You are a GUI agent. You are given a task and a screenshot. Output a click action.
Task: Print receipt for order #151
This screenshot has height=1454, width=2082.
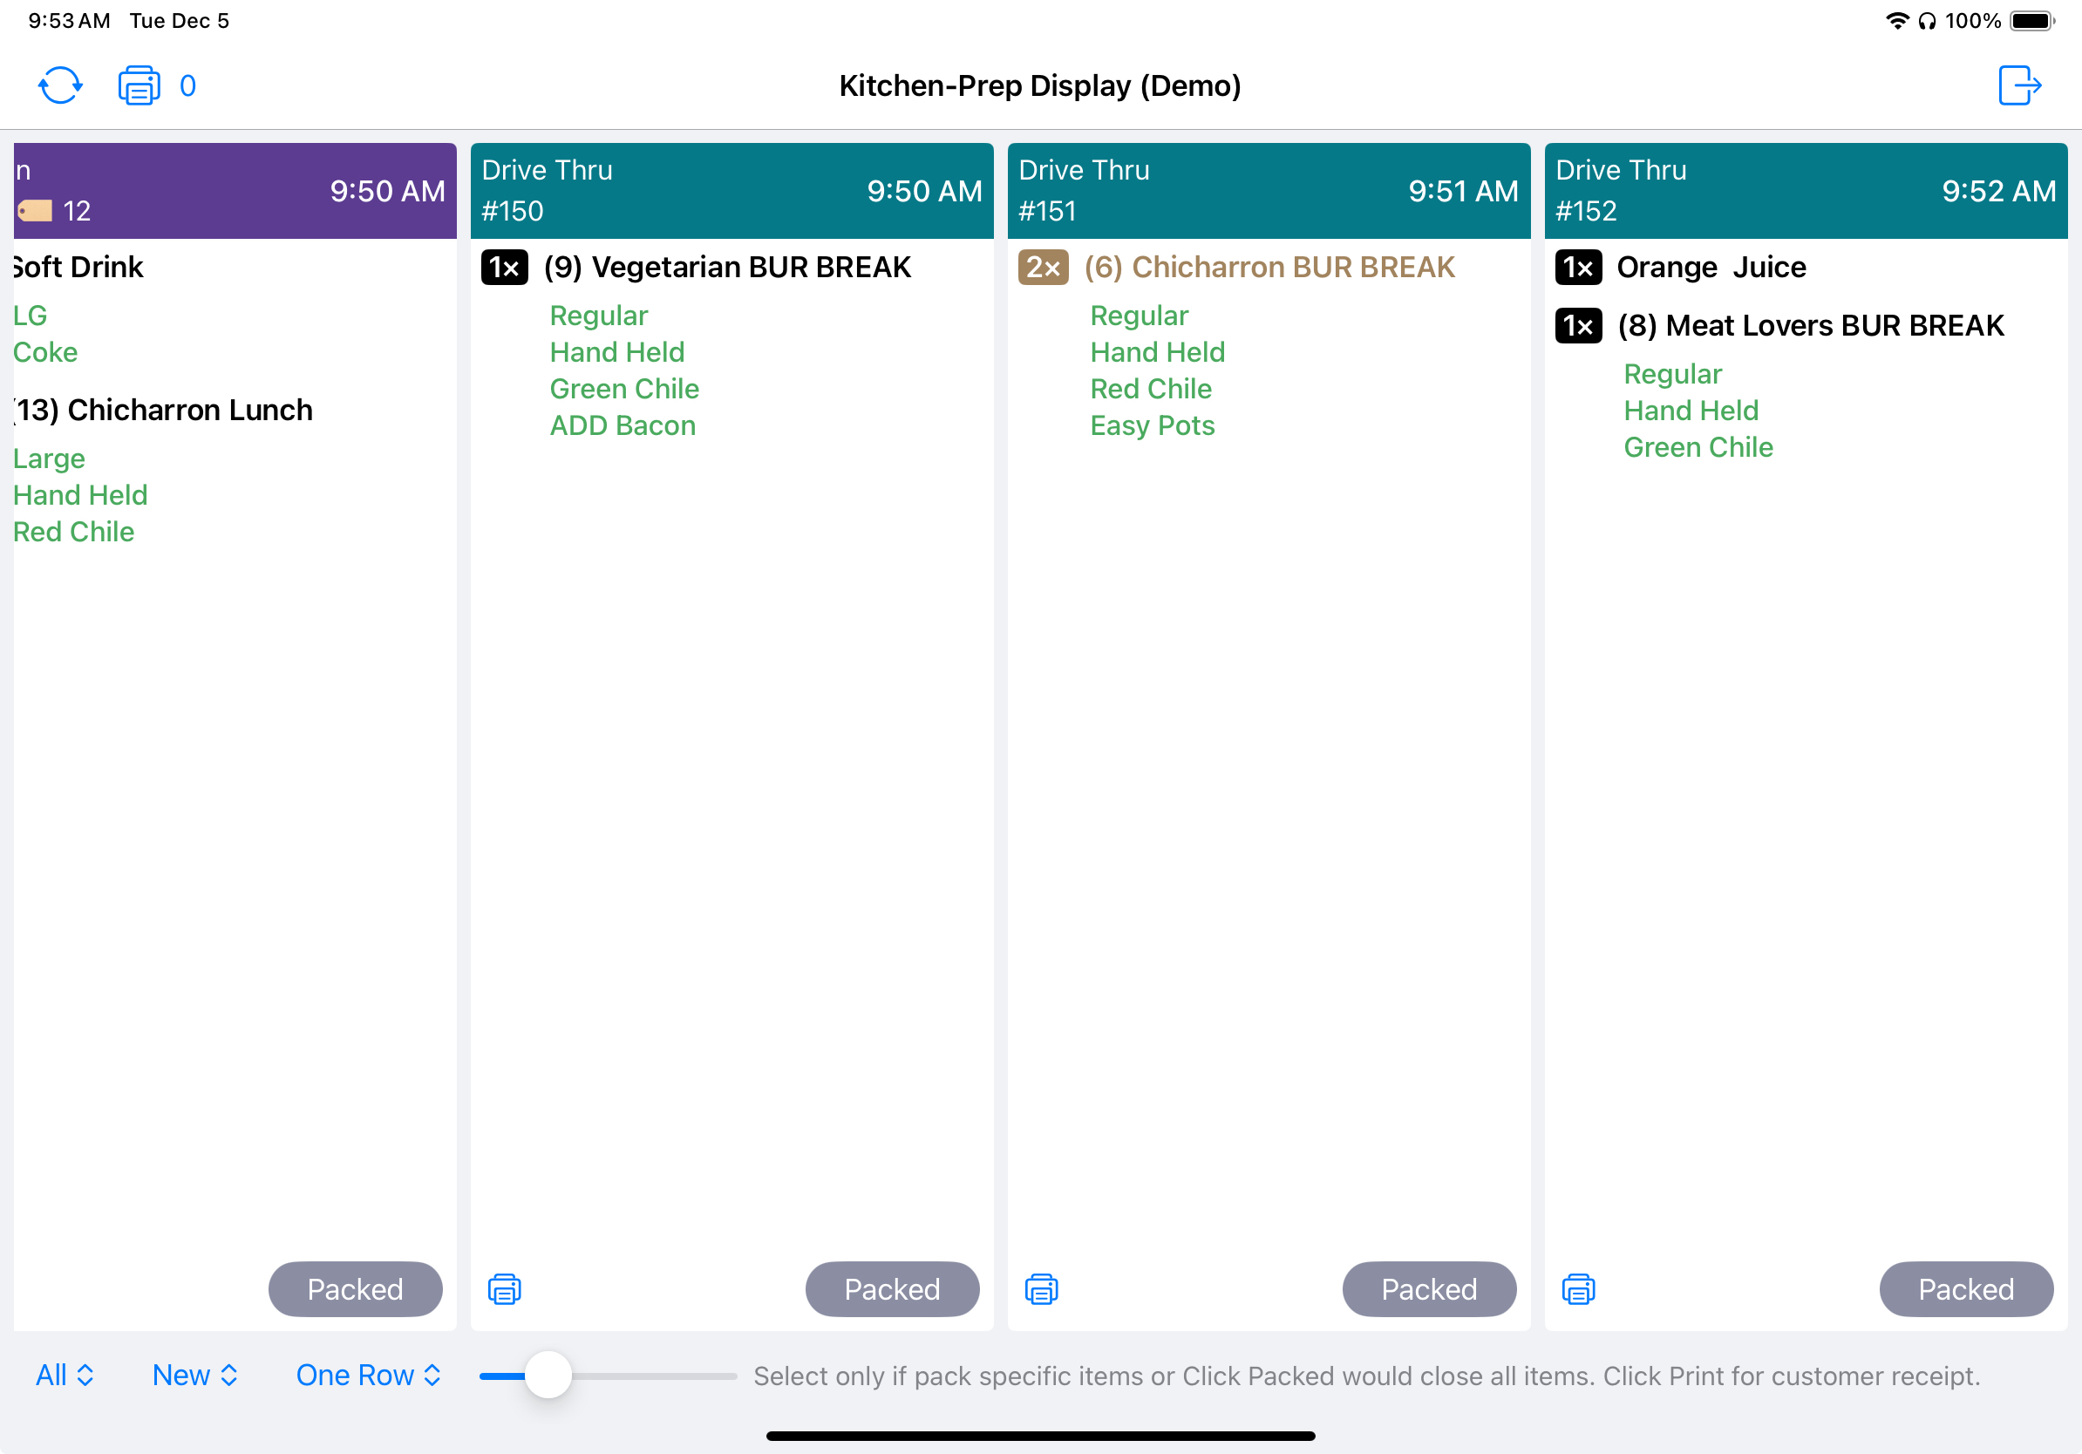click(1041, 1289)
